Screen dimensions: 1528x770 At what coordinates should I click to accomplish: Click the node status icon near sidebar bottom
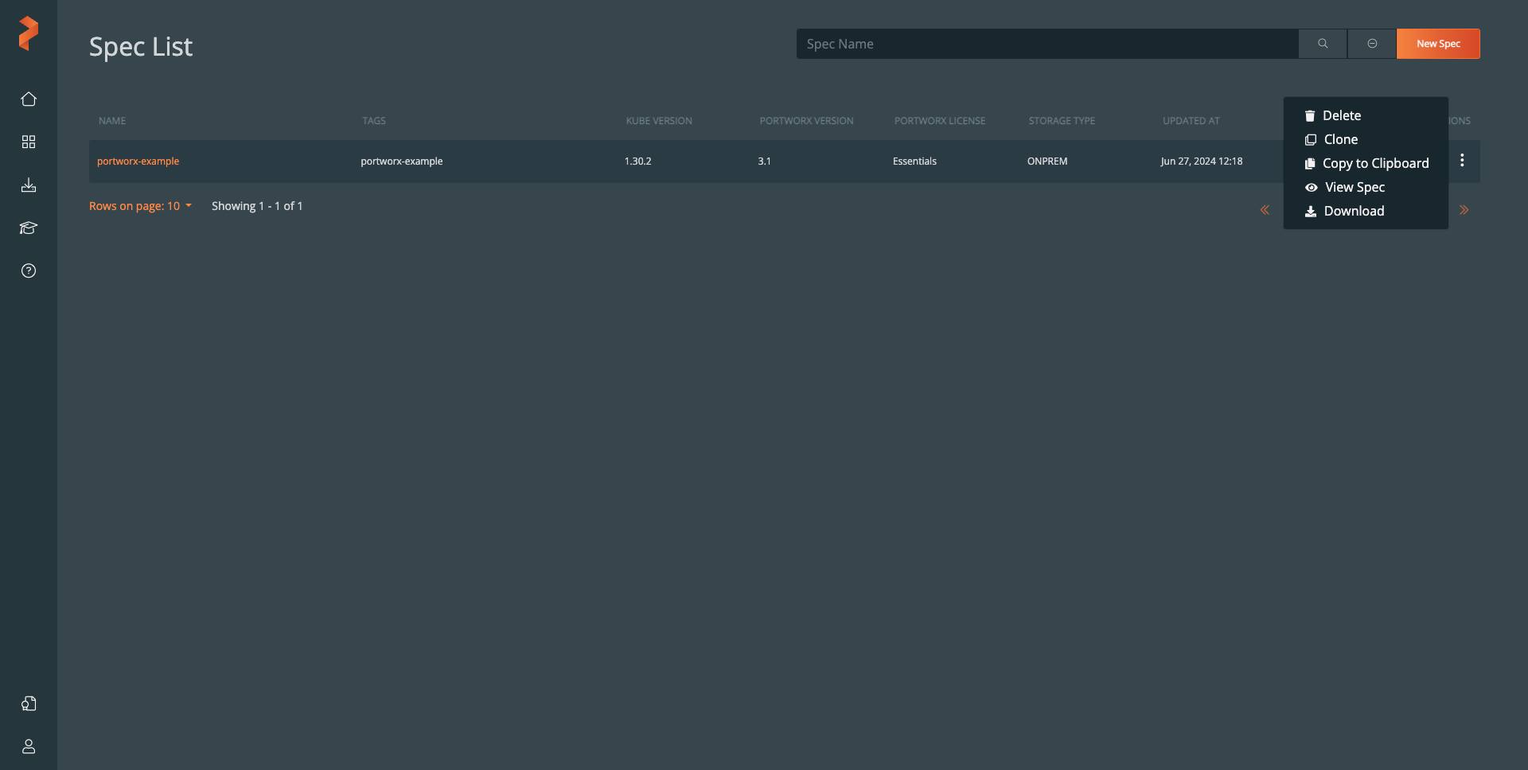(29, 703)
